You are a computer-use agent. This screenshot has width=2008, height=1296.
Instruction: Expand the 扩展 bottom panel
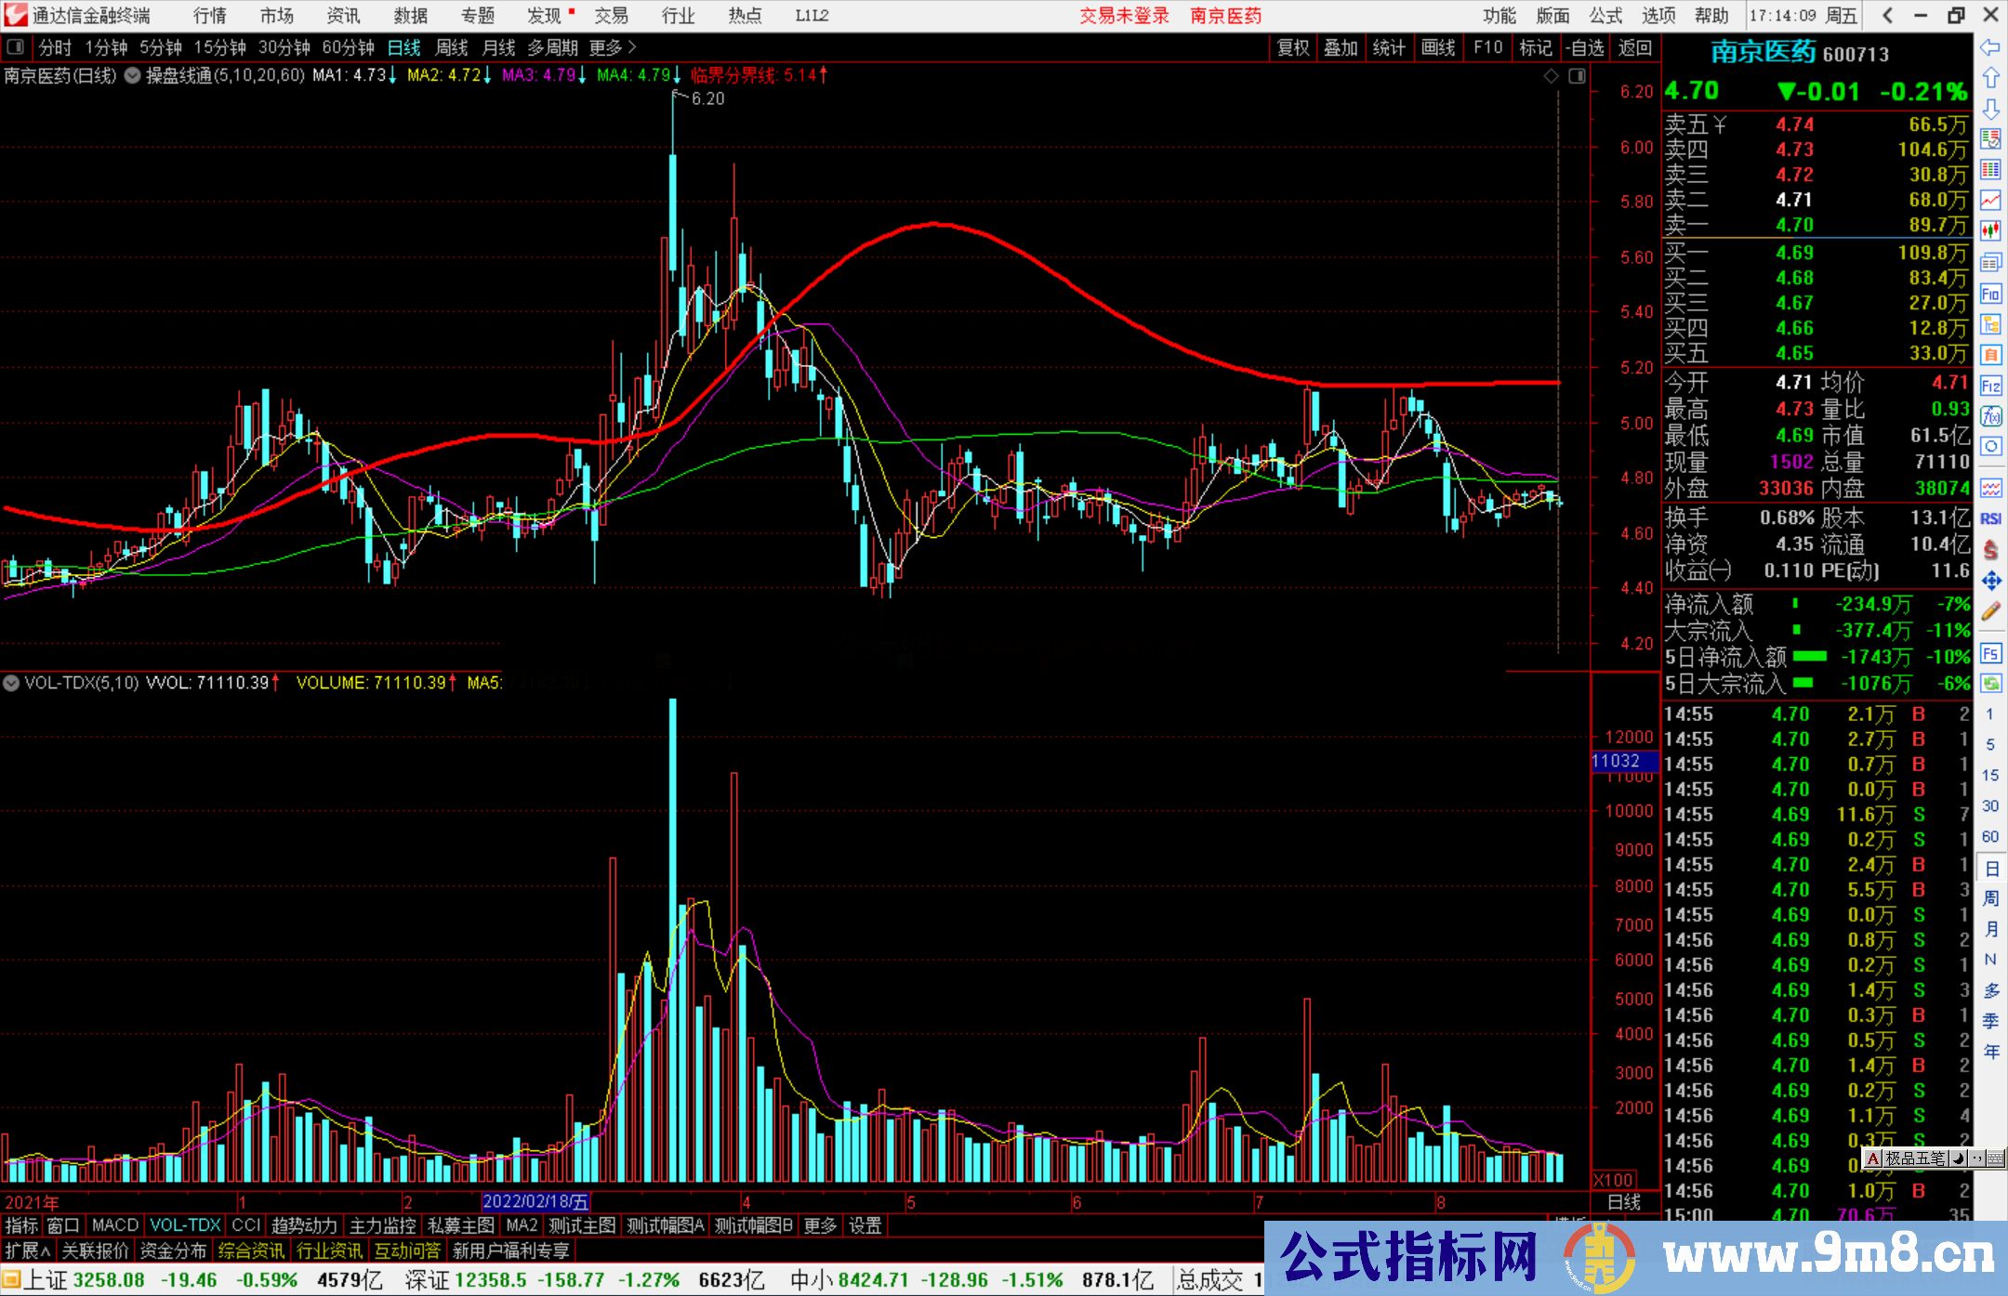point(27,1250)
